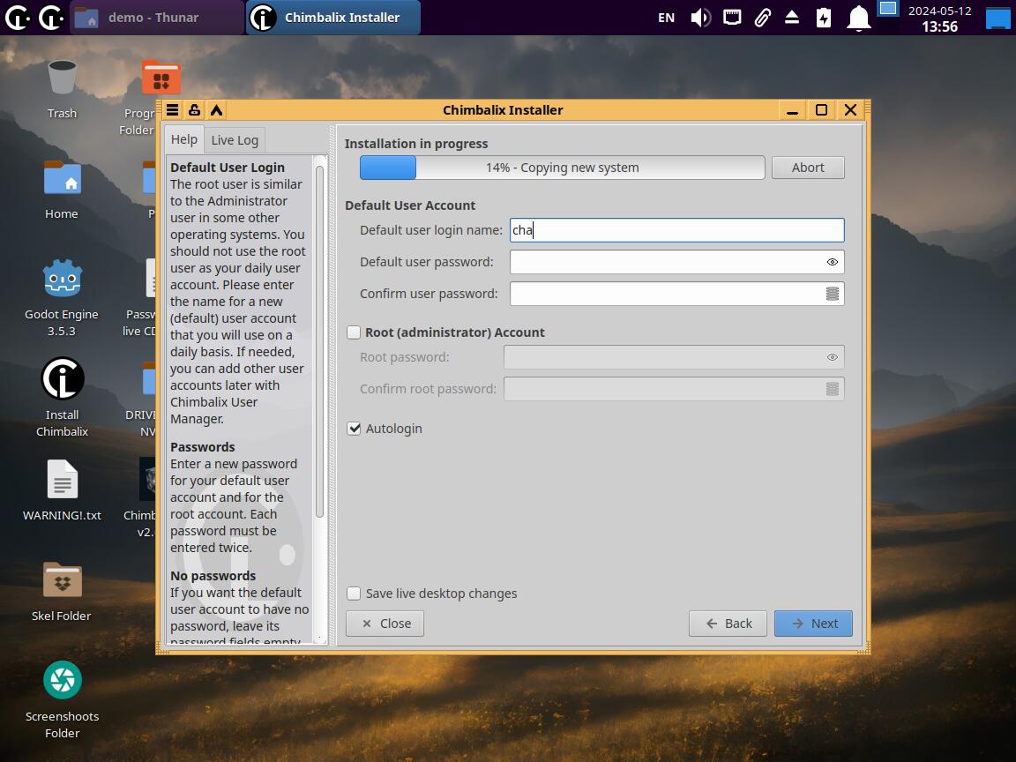Open the notifications bell tray icon
The width and height of the screenshot is (1016, 762).
point(858,19)
